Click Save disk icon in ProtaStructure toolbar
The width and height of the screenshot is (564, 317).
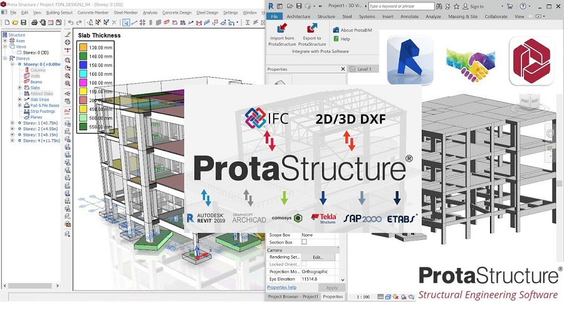23,23
